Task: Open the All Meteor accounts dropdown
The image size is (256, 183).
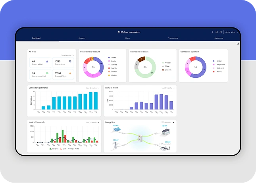Action: (x=129, y=32)
